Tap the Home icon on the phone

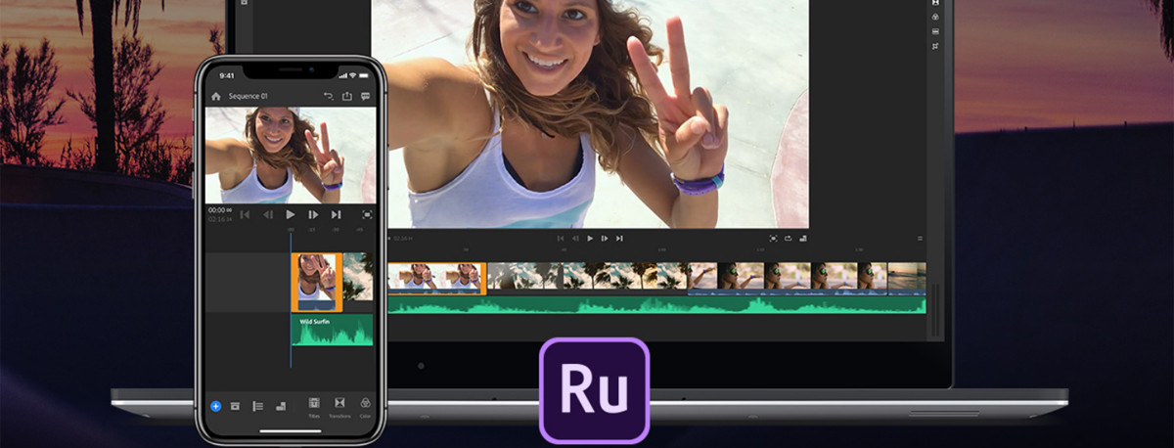[x=216, y=96]
